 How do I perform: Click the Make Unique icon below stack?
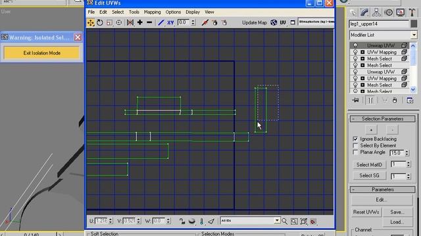pyautogui.click(x=384, y=100)
